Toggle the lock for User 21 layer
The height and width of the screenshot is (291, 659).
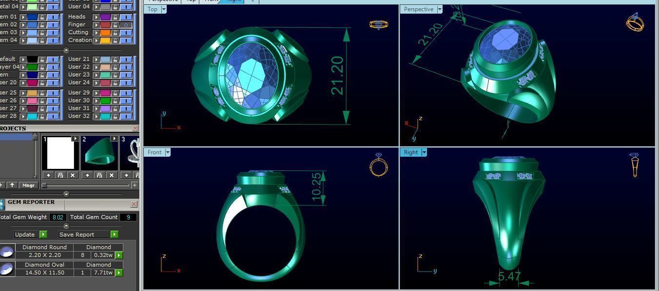[x=115, y=59]
